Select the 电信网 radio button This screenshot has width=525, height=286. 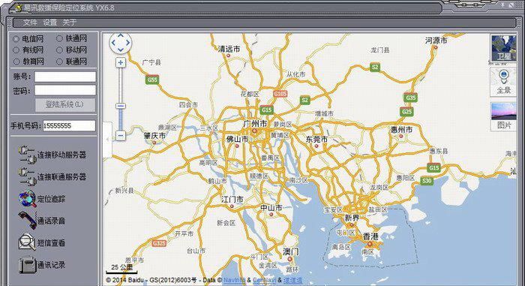[16, 39]
